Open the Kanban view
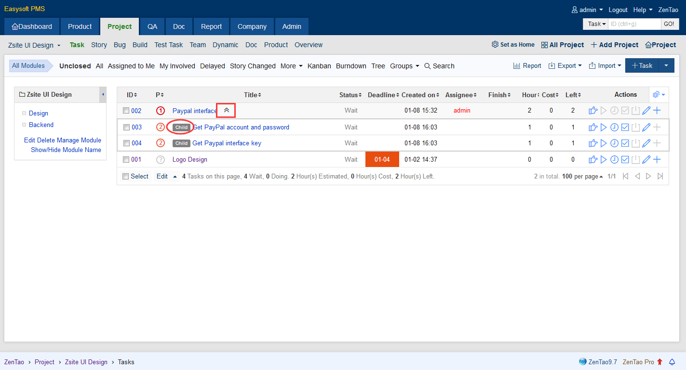Screen dimensions: 686x370 (319, 66)
